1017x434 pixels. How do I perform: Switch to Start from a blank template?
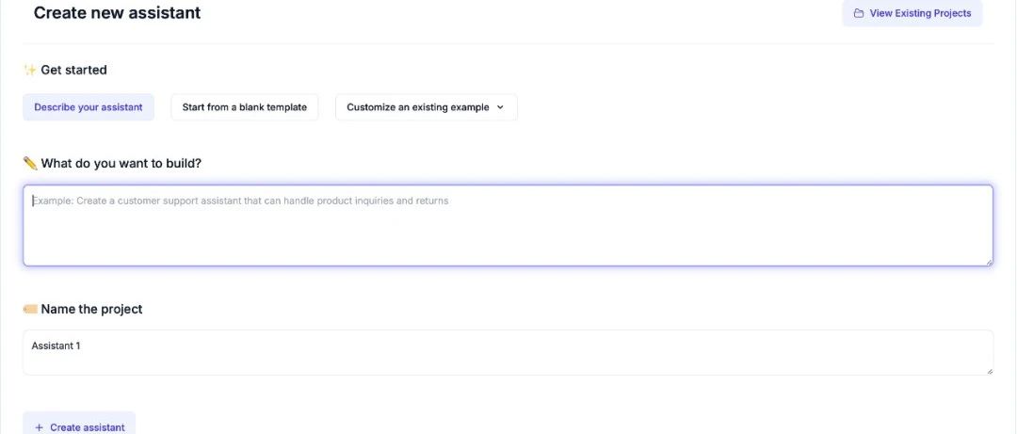pyautogui.click(x=245, y=107)
